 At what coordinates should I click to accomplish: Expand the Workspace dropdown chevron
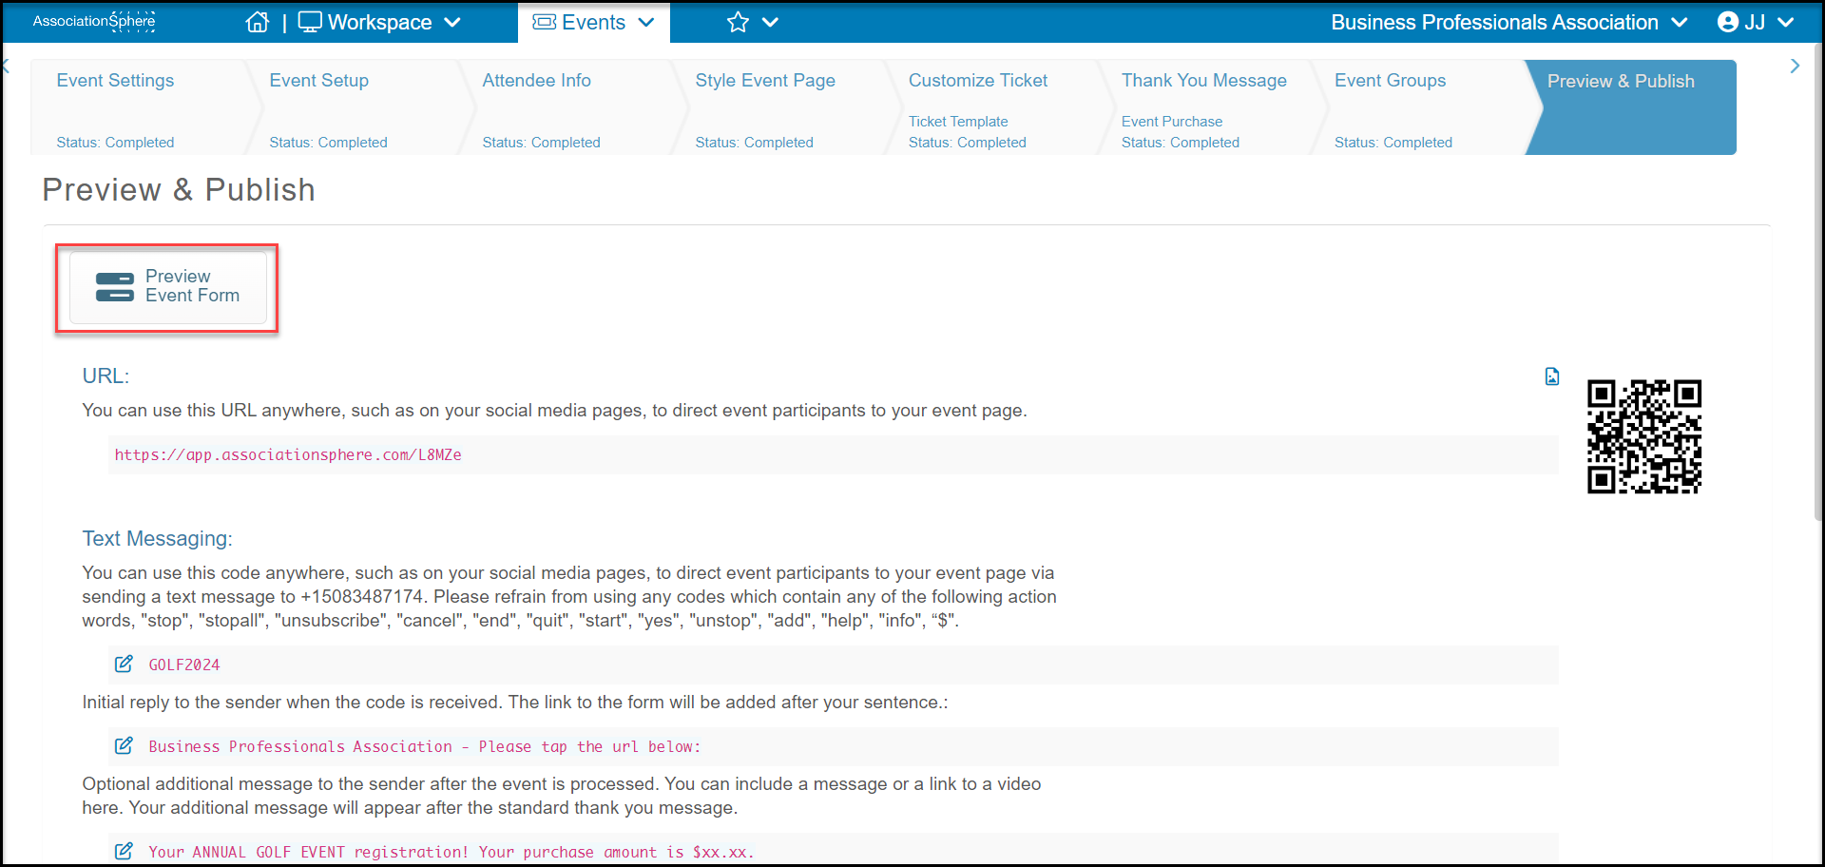click(x=452, y=22)
